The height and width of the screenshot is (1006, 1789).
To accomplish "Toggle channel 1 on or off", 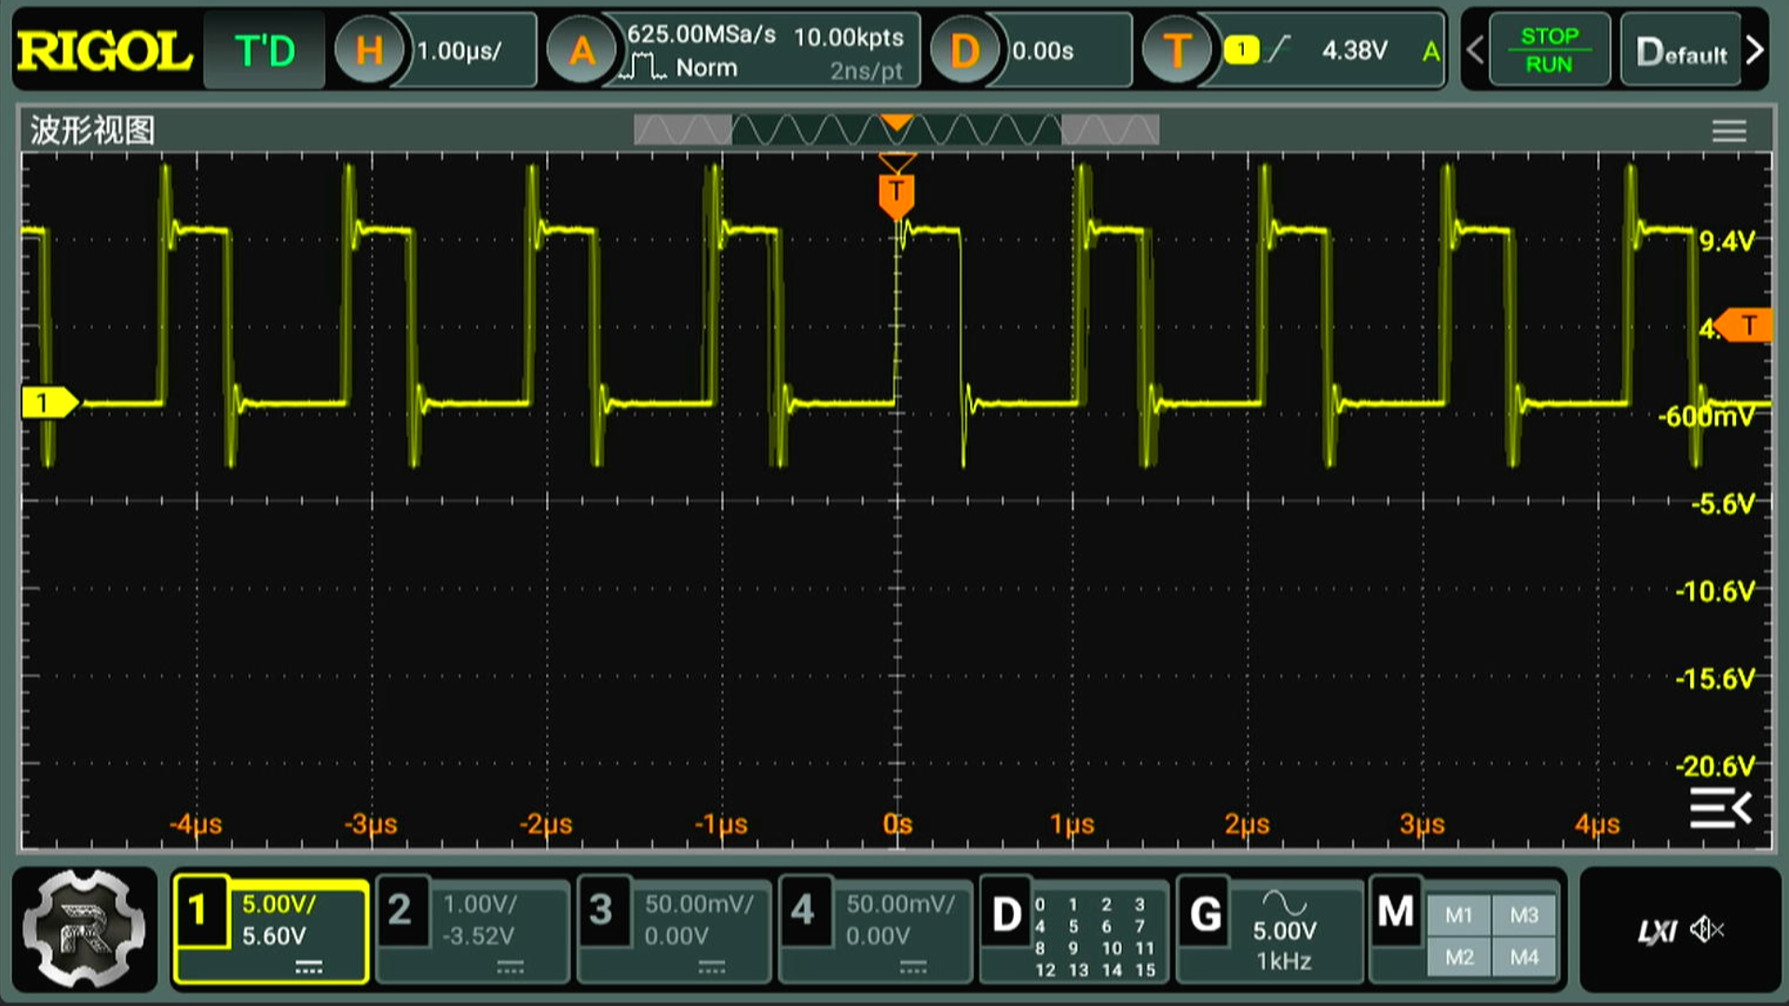I will 198,911.
